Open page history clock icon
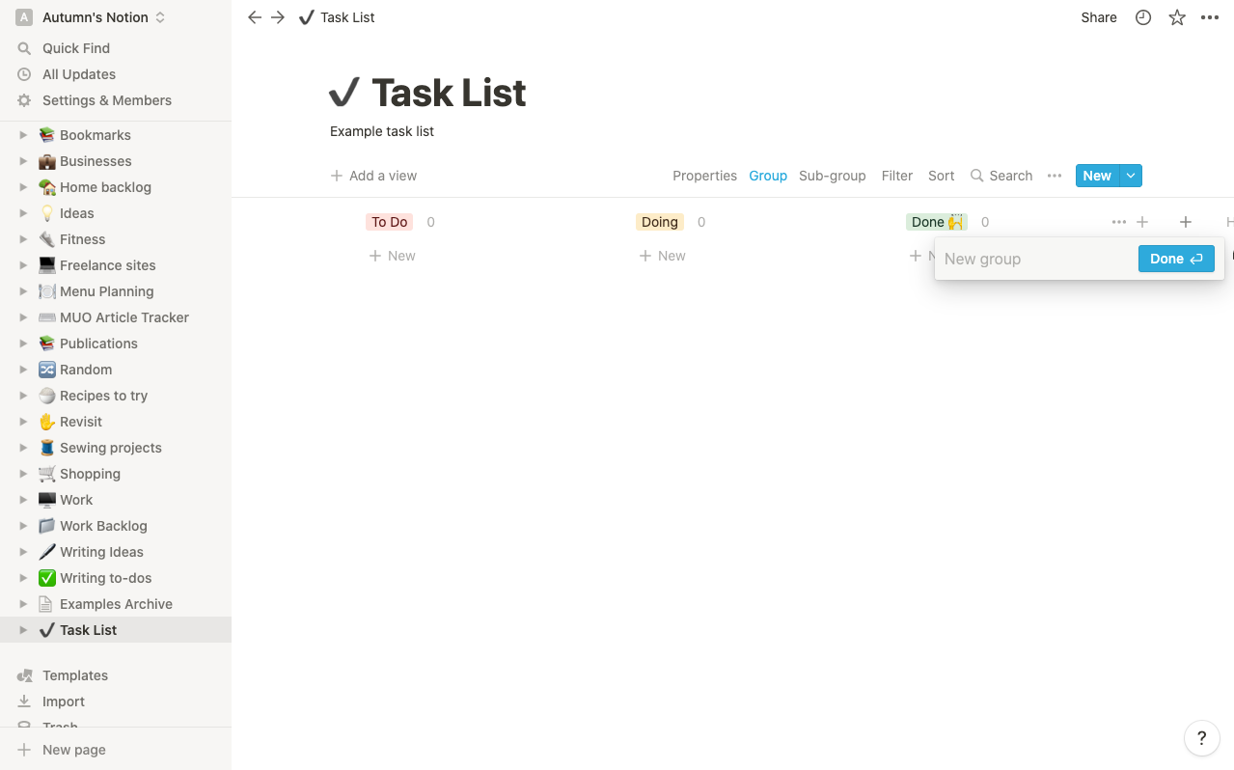 coord(1143,17)
